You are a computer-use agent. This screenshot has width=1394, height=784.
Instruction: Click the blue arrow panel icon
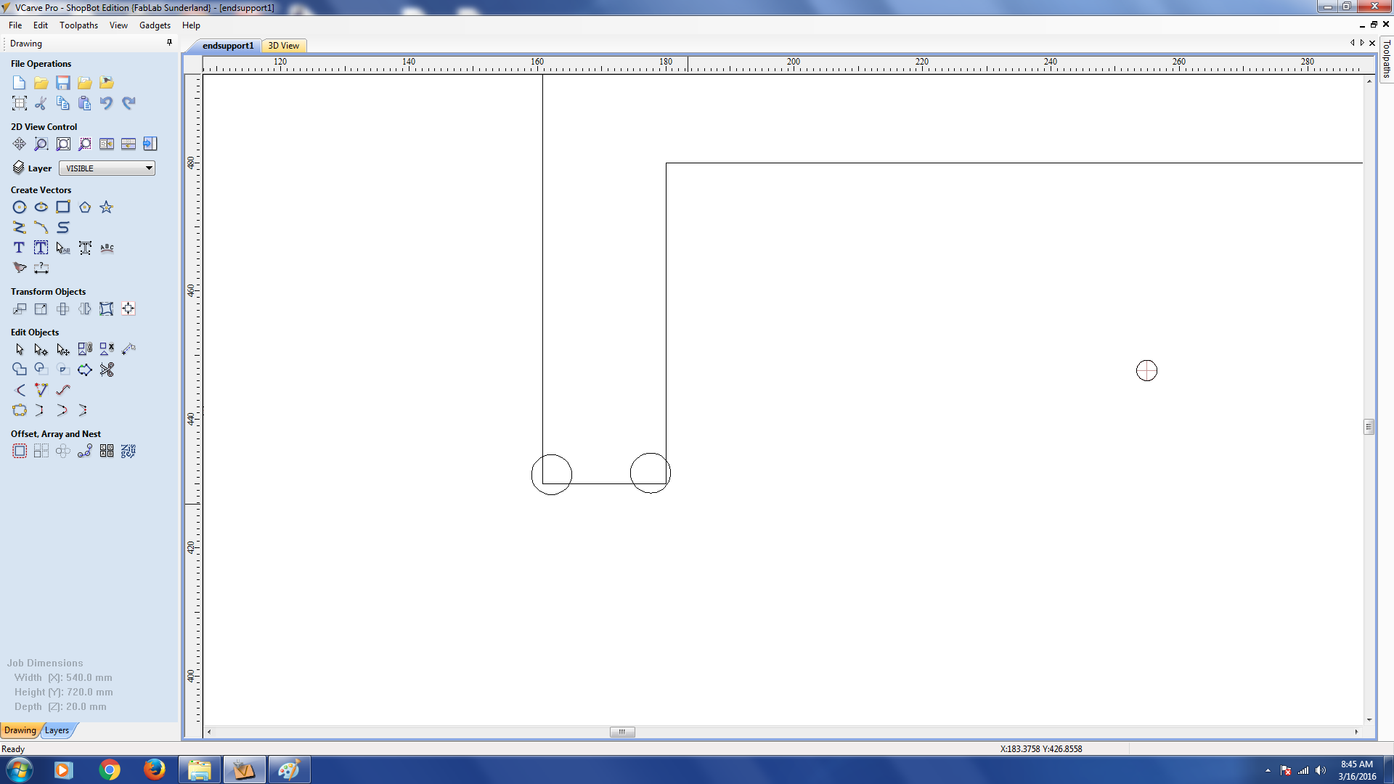(x=150, y=144)
